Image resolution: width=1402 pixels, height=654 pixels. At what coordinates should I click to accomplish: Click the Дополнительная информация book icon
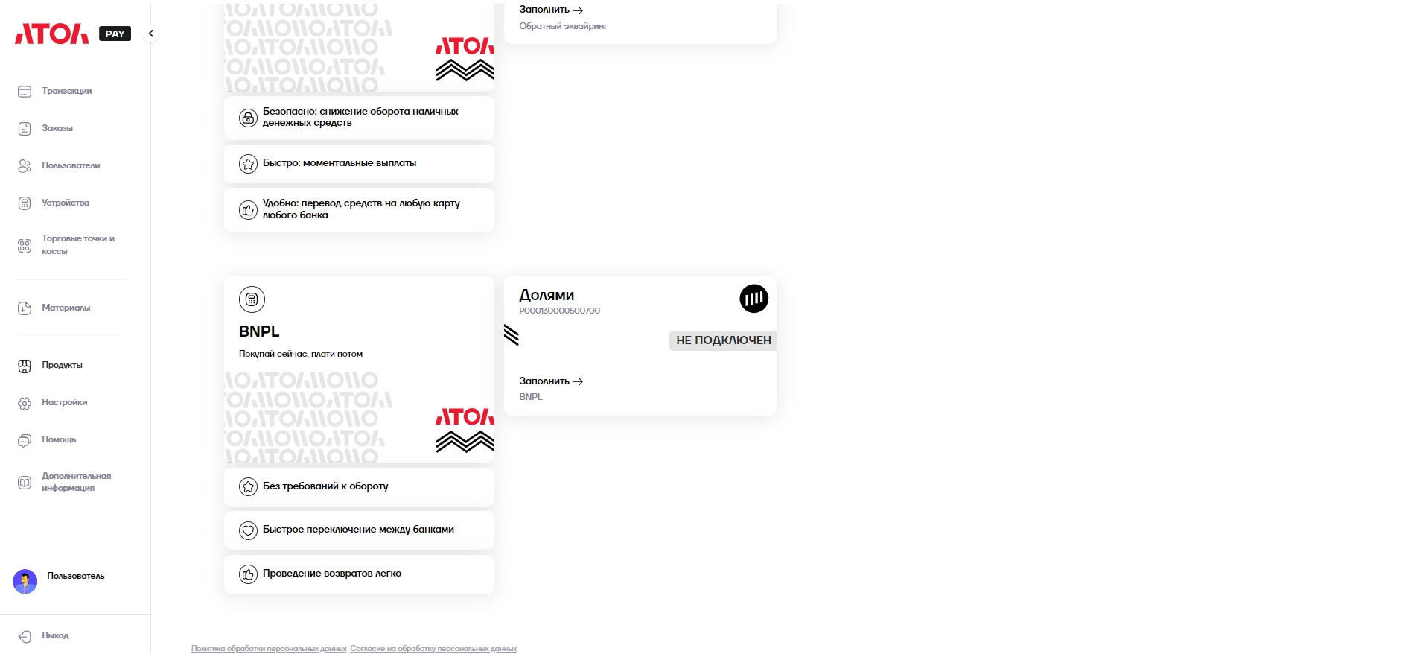coord(25,483)
